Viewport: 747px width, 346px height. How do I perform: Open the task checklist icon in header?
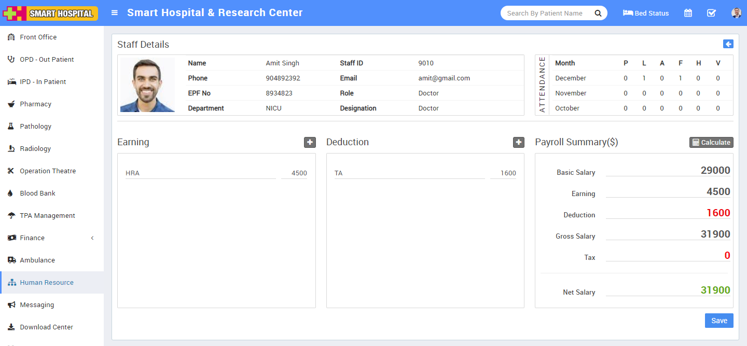tap(711, 13)
